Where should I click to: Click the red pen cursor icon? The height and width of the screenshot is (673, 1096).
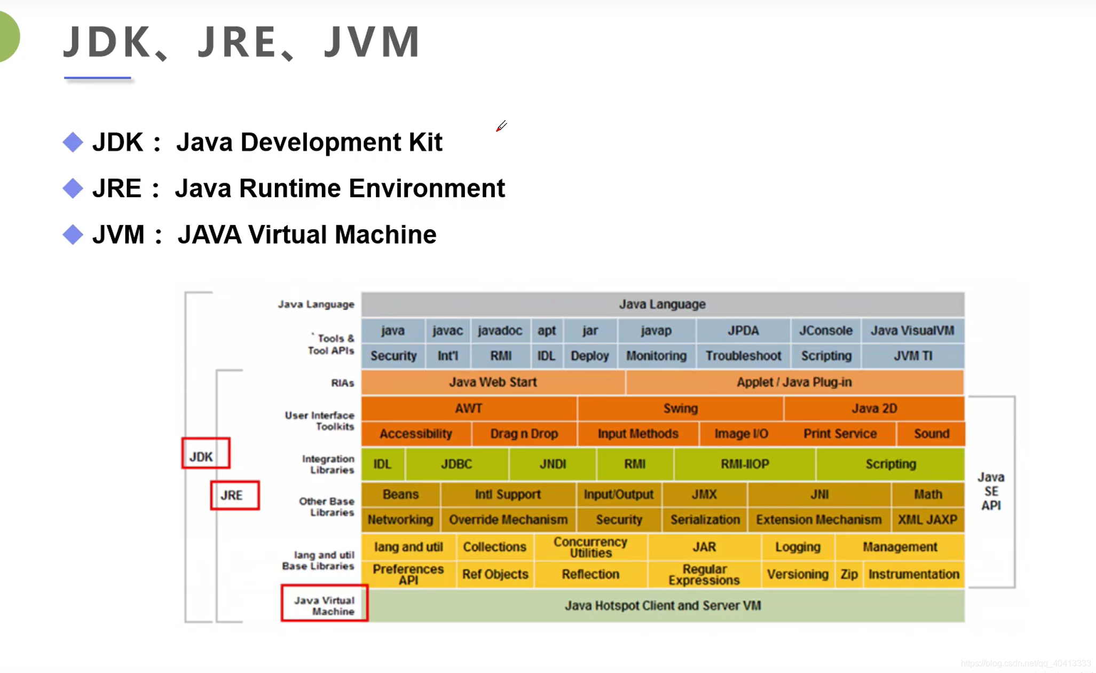click(x=501, y=127)
